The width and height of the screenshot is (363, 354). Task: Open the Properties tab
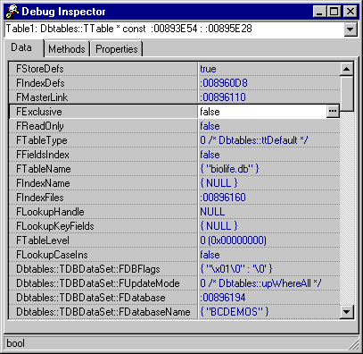pyautogui.click(x=117, y=49)
